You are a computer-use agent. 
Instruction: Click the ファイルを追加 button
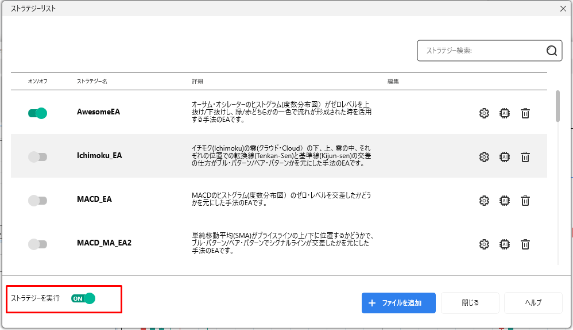pyautogui.click(x=398, y=303)
